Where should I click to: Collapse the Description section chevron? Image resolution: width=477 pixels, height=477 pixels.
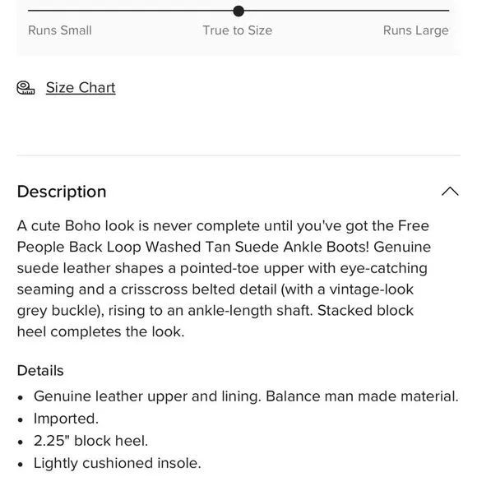(x=450, y=192)
